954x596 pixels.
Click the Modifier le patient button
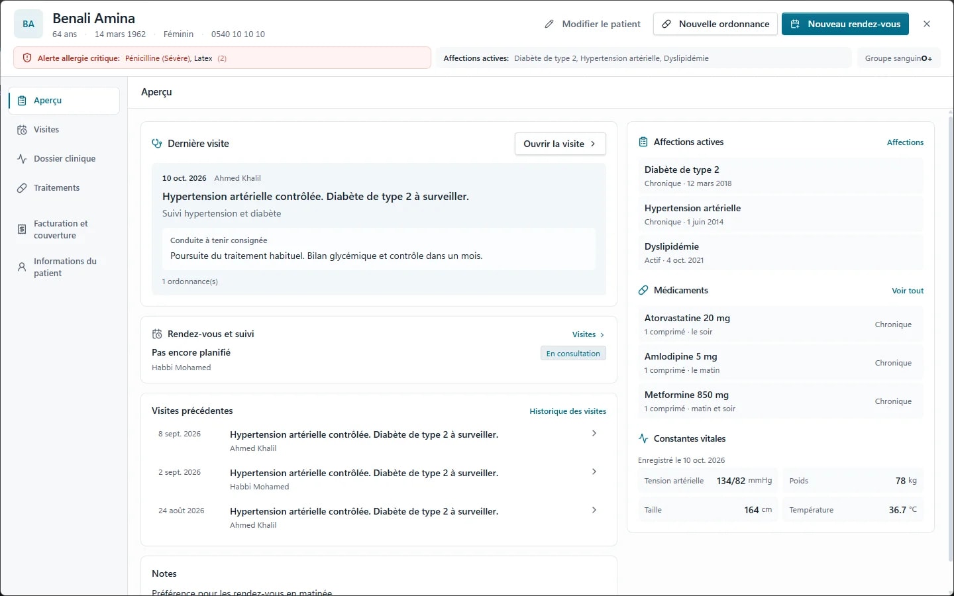coord(592,24)
